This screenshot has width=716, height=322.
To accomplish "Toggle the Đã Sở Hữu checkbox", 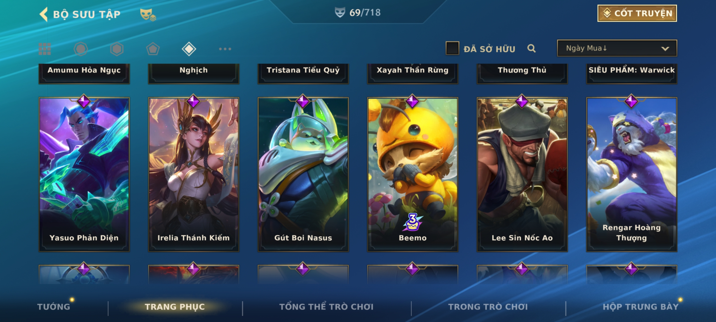I will [452, 48].
